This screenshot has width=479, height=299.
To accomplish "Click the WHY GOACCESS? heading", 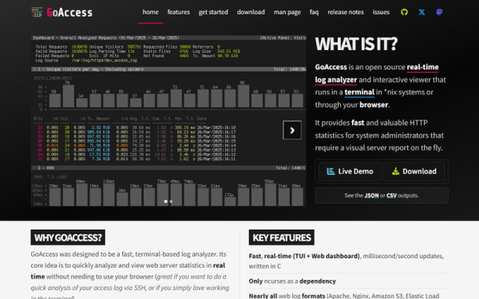I will [68, 238].
